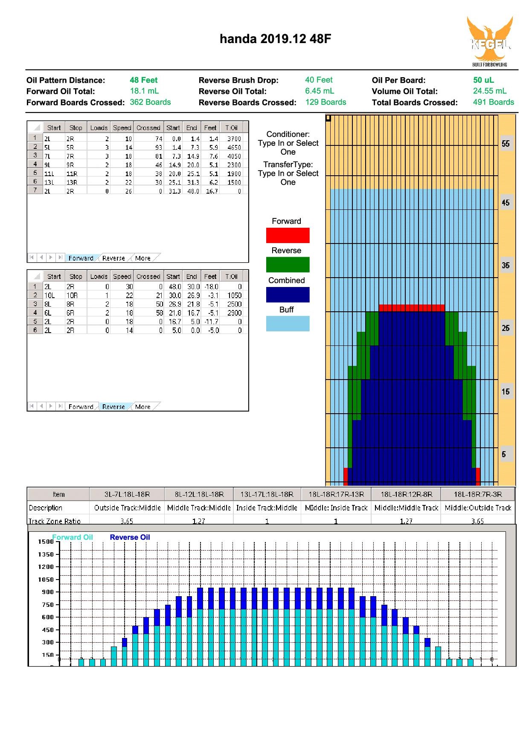Open the Conditioner 'Type In or Select One' field

tap(288, 148)
